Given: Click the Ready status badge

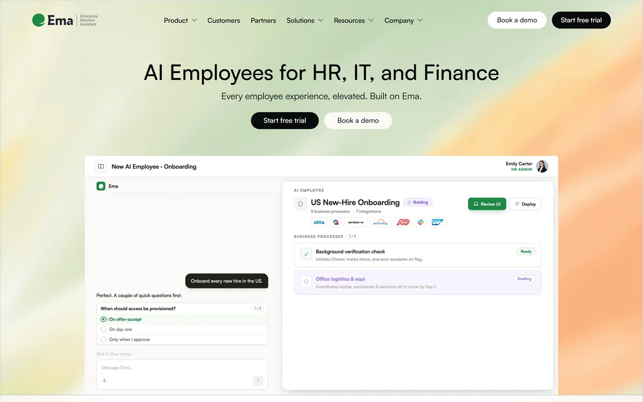Looking at the screenshot, I should tap(526, 251).
